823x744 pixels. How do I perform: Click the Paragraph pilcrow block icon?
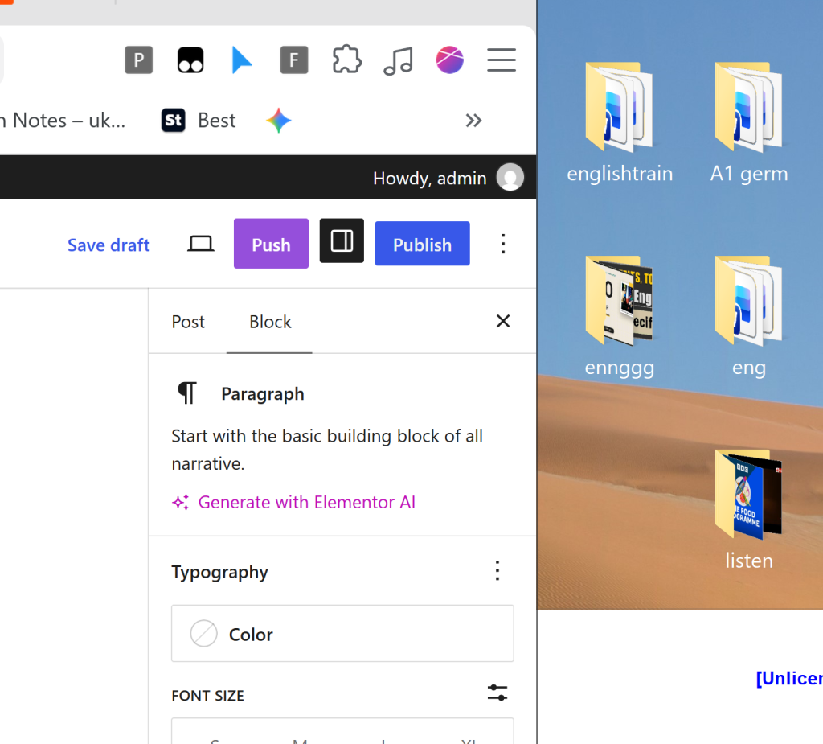point(186,393)
